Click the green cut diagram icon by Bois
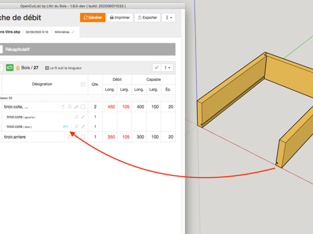Screen dimensions: 313x234 pos(10,68)
